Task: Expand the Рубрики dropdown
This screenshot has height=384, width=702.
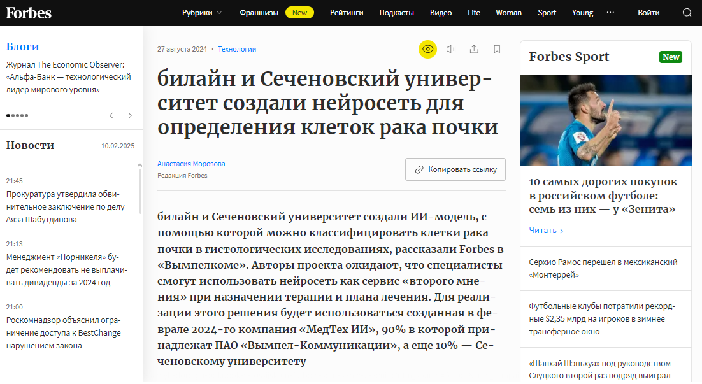Action: tap(202, 13)
